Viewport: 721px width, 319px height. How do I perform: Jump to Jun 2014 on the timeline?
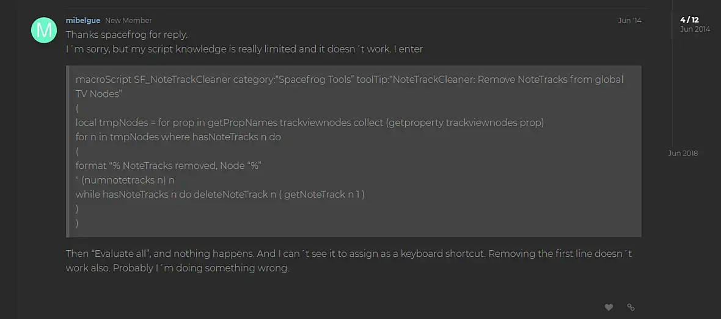[695, 29]
